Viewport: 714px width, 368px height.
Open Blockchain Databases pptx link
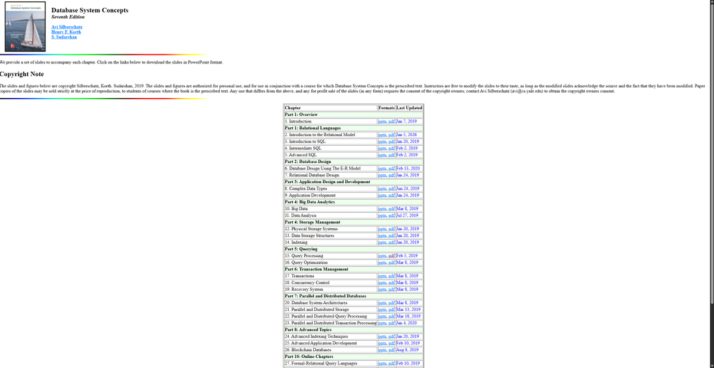(382, 350)
